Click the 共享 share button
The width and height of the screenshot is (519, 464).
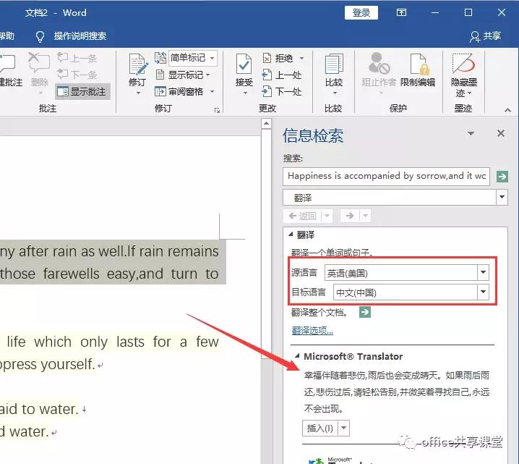point(486,35)
